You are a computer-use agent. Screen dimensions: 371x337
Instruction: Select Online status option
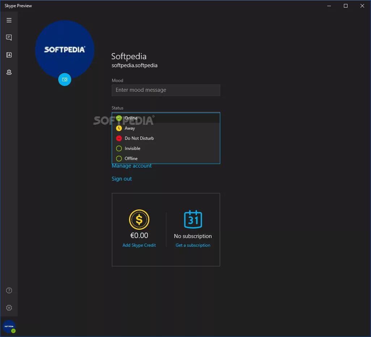[166, 118]
